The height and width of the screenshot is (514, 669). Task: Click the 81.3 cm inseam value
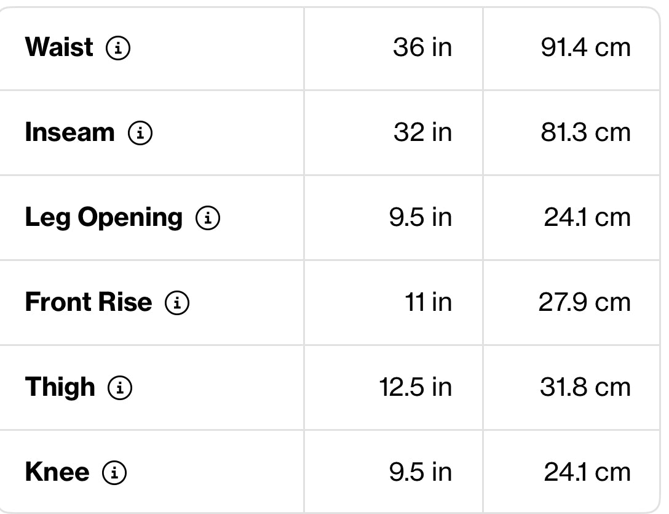pyautogui.click(x=585, y=132)
